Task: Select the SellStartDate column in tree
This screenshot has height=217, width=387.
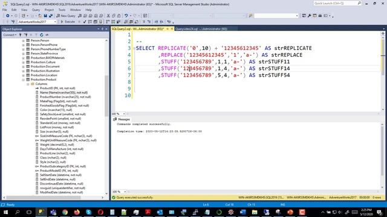Action: (x=60, y=175)
